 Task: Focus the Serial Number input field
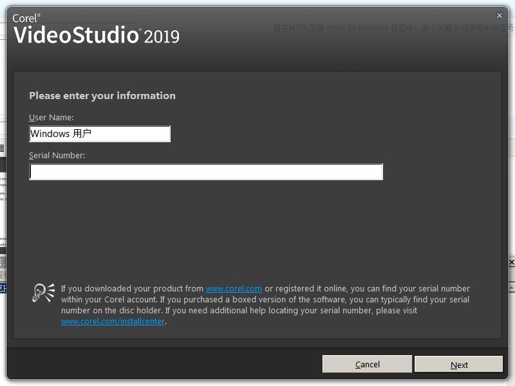click(206, 172)
